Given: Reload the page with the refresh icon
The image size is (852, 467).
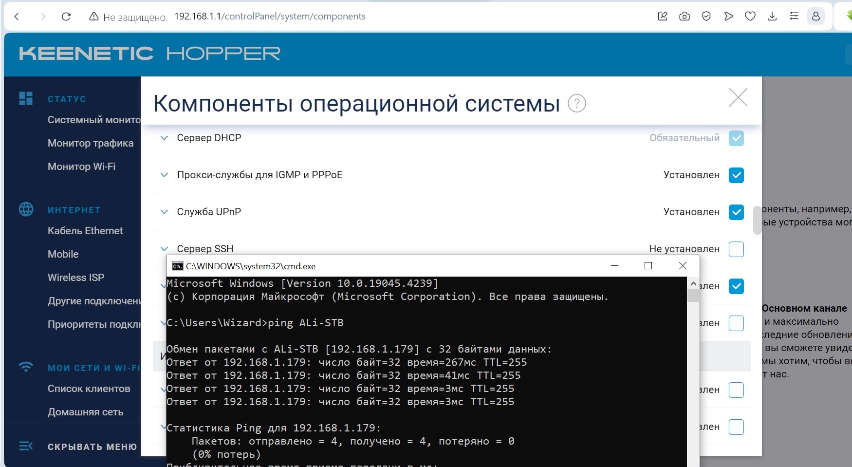Looking at the screenshot, I should pyautogui.click(x=66, y=17).
